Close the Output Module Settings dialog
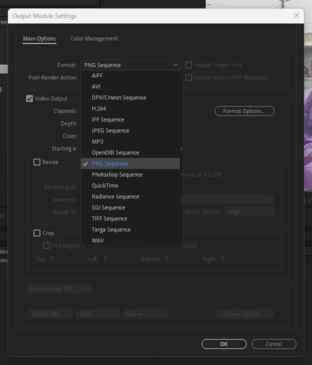Screen dimensions: 312x365 pos(297,16)
